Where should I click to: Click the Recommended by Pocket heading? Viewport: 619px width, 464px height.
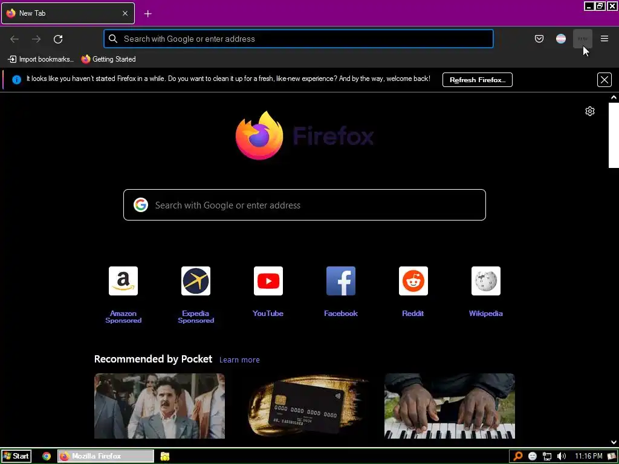[153, 359]
